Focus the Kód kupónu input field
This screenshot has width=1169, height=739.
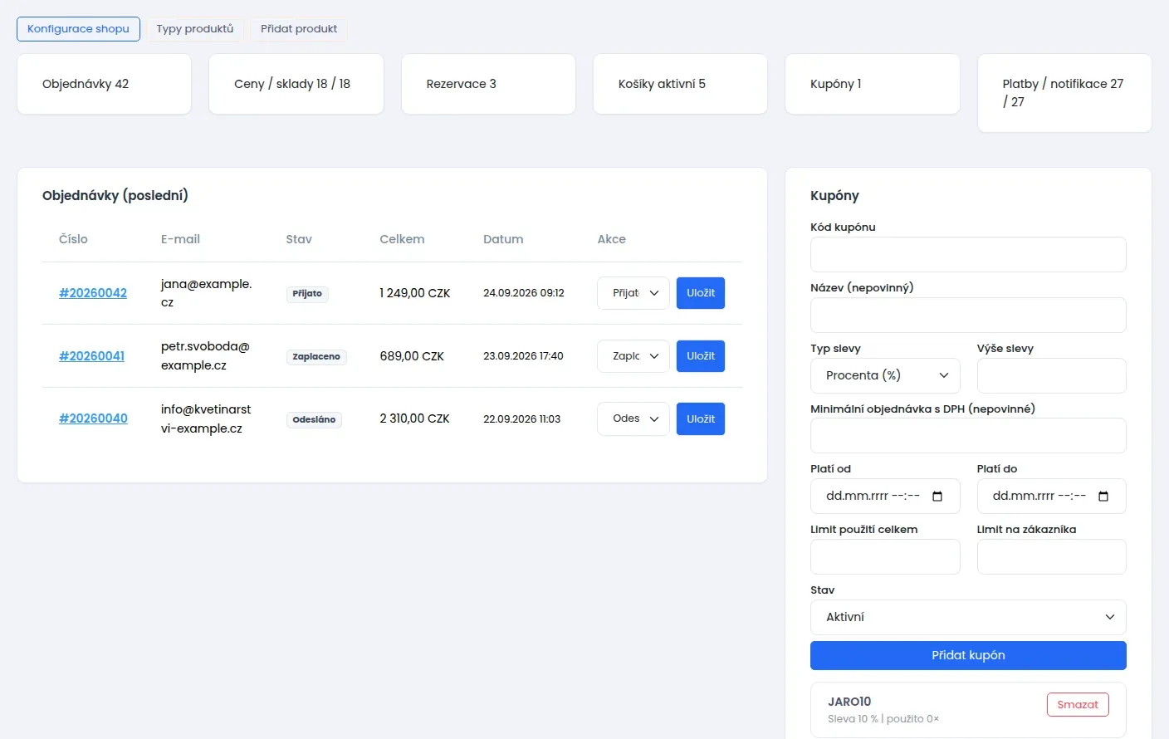point(968,255)
